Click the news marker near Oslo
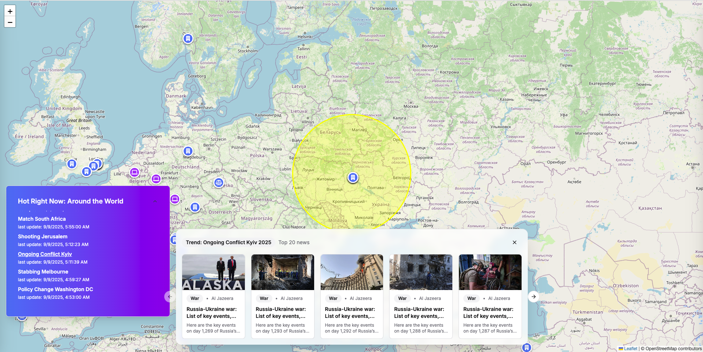703x352 pixels. coord(187,38)
